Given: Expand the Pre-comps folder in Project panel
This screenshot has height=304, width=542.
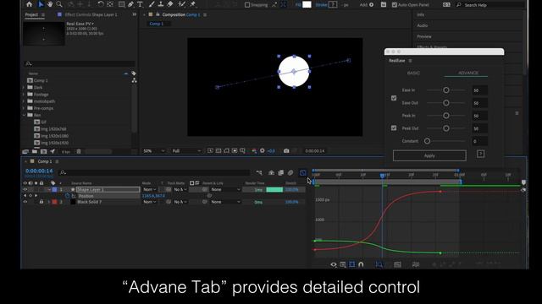Looking at the screenshot, I should (x=25, y=108).
